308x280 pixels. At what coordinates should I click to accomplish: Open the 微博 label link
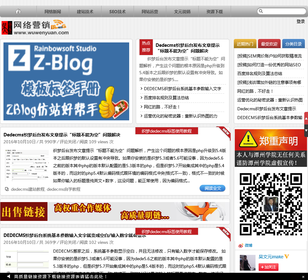coord(249,245)
